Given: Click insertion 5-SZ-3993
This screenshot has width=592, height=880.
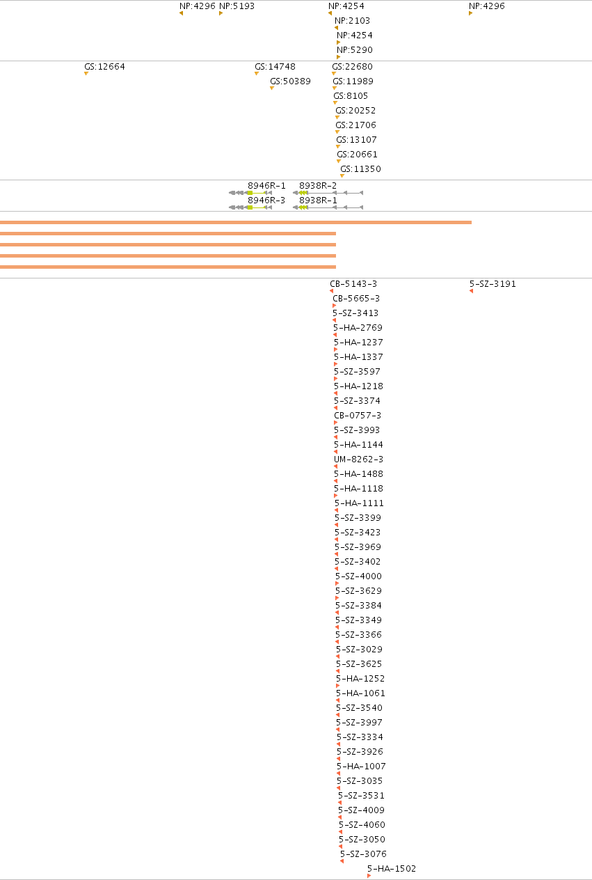Looking at the screenshot, I should click(357, 431).
